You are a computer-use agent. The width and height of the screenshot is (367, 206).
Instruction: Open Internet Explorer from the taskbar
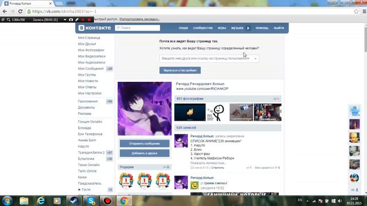41,201
